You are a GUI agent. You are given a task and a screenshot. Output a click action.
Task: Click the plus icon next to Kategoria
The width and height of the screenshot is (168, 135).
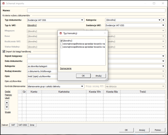(x=163, y=20)
